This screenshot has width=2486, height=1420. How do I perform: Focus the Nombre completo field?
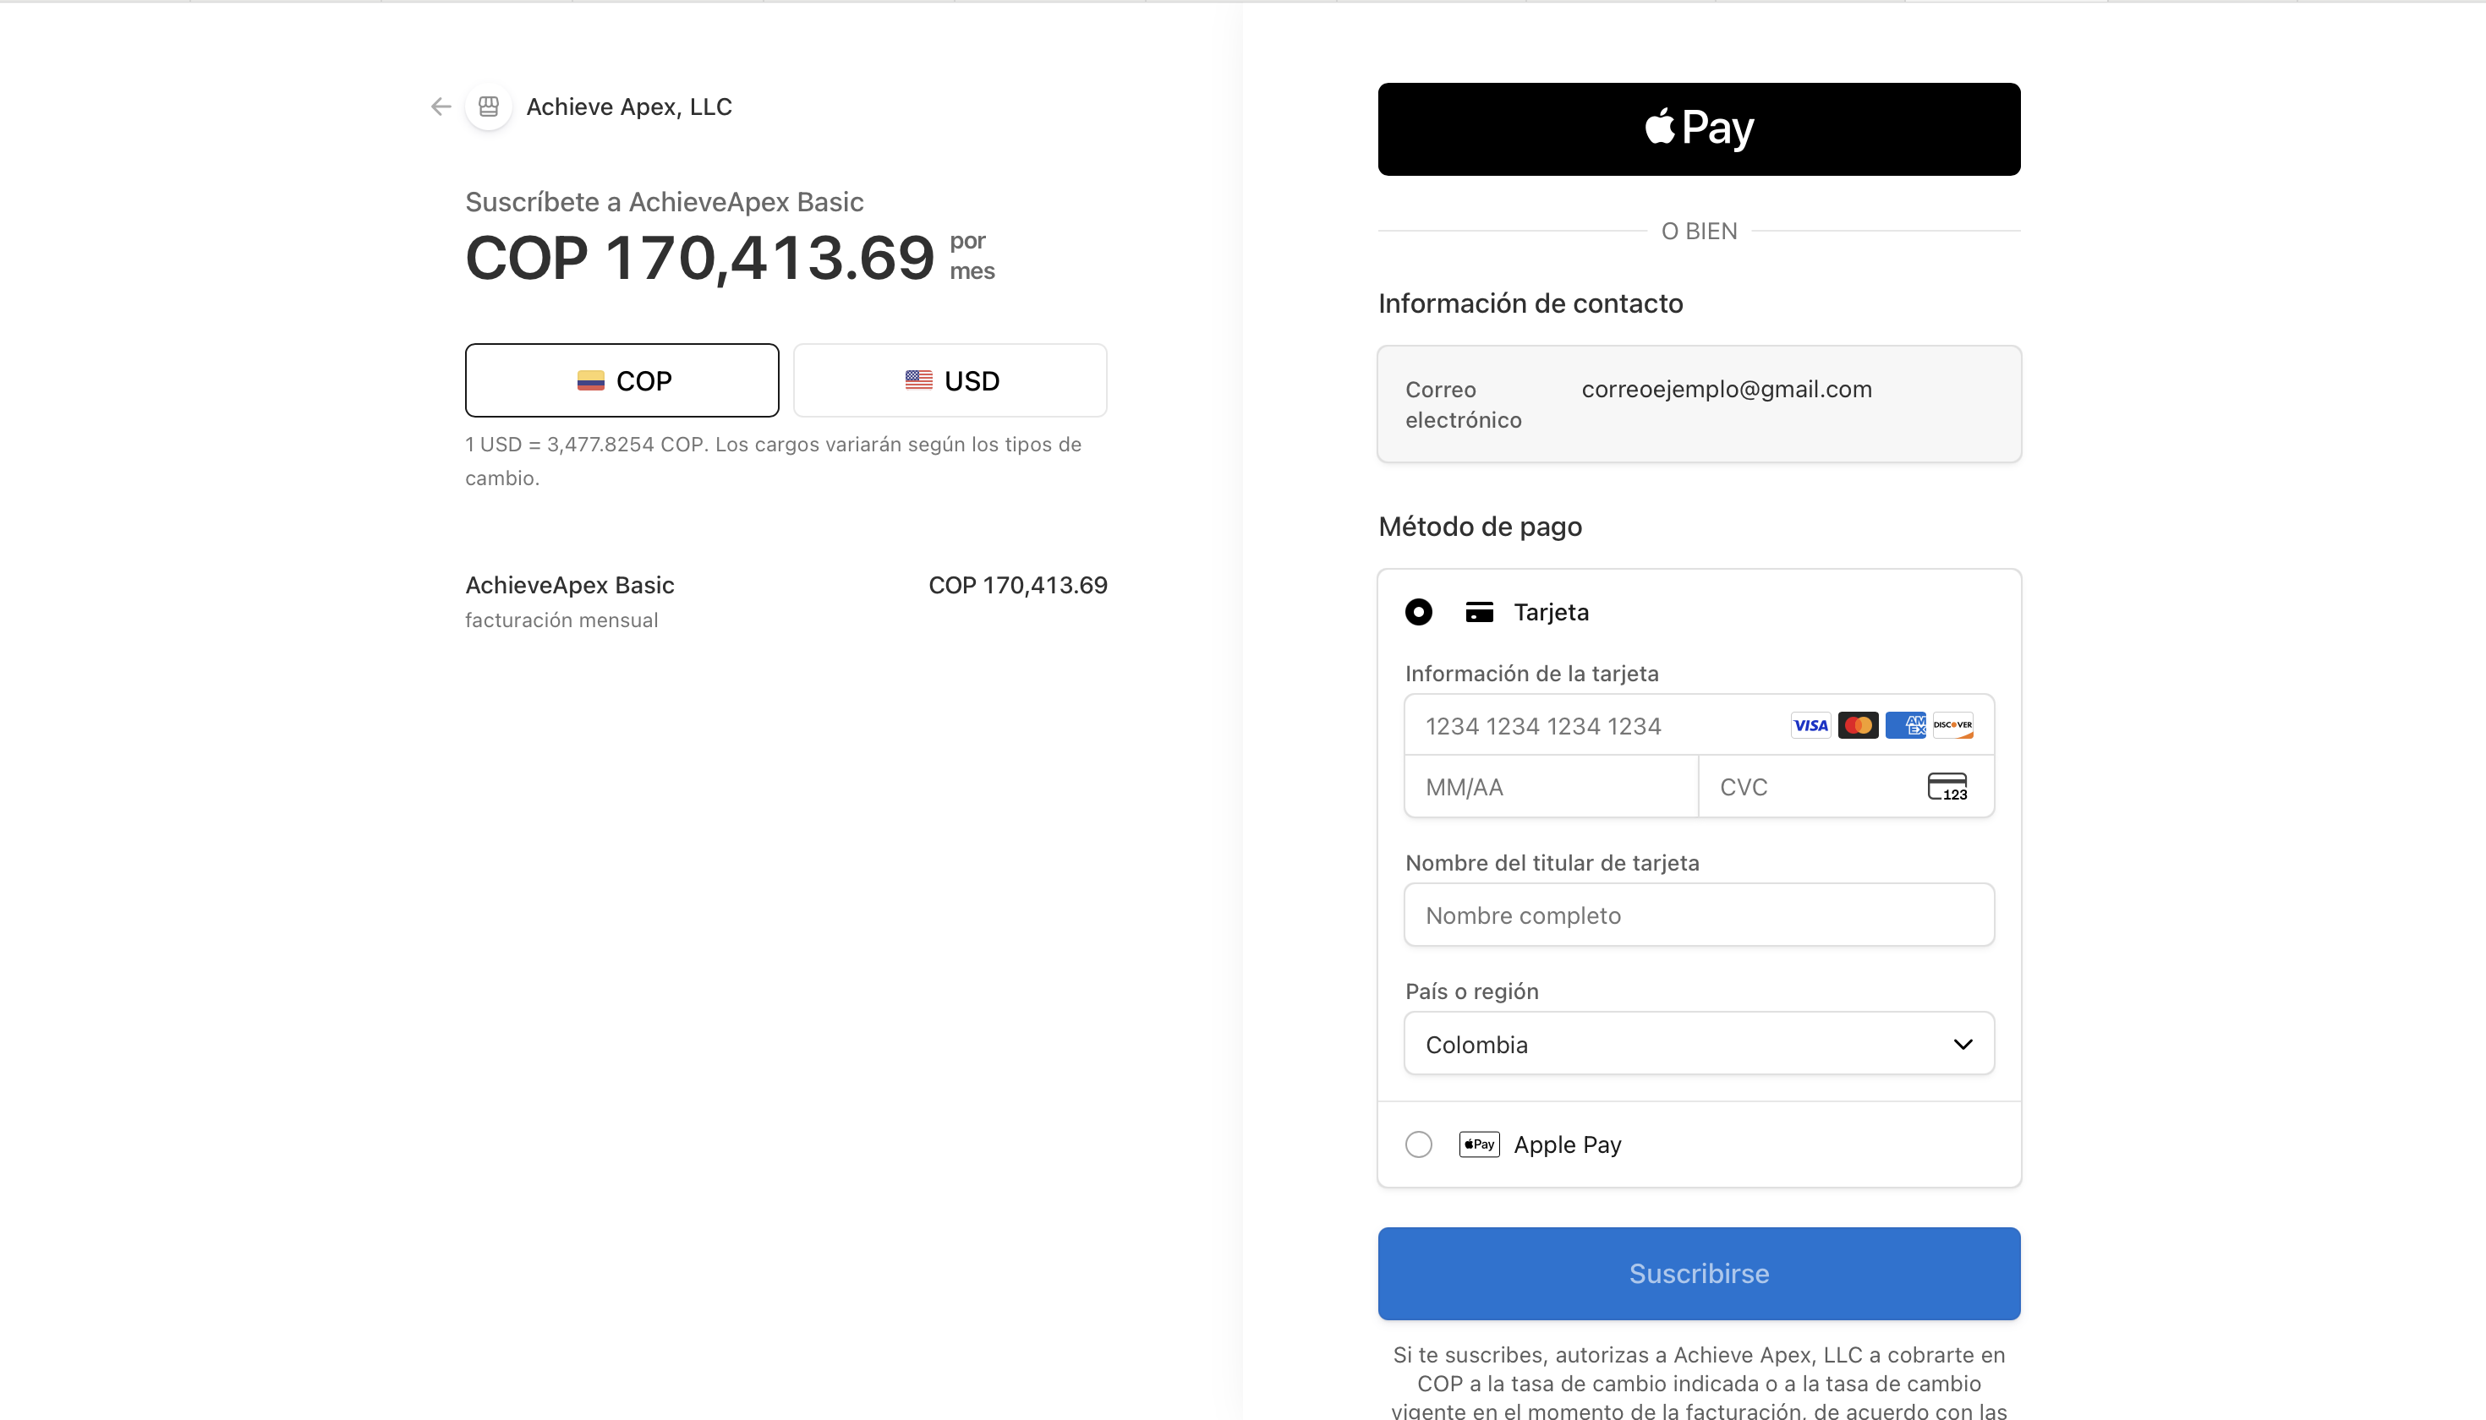[1699, 915]
